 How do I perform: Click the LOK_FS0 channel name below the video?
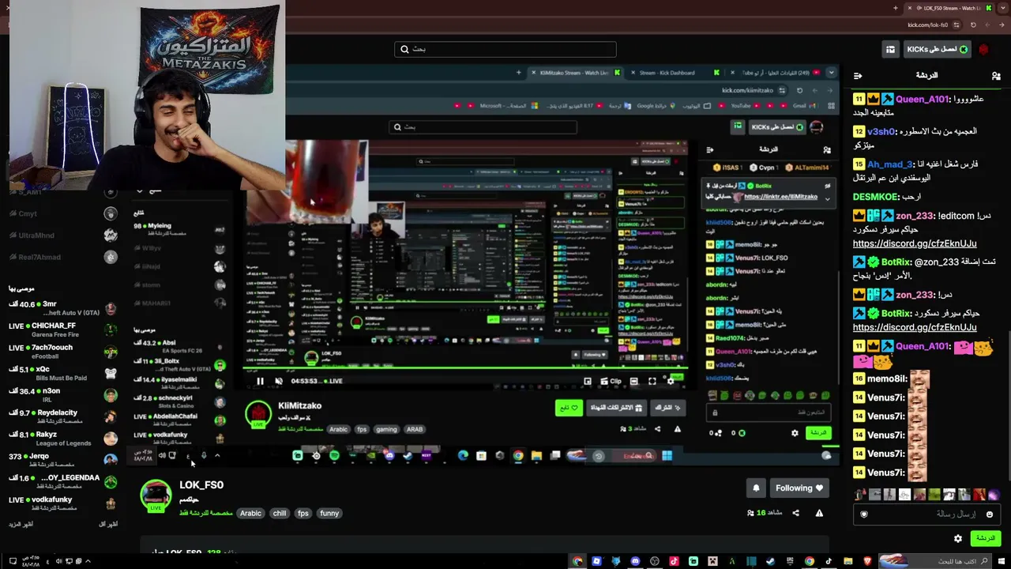[x=201, y=485]
